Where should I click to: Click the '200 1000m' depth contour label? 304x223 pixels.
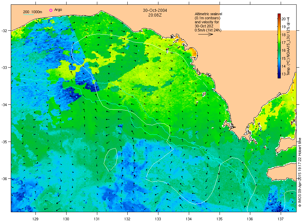[x=32, y=12]
